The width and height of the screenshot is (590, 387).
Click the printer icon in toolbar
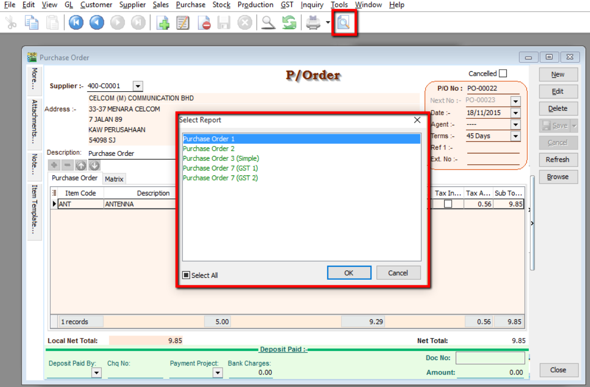[x=313, y=23]
